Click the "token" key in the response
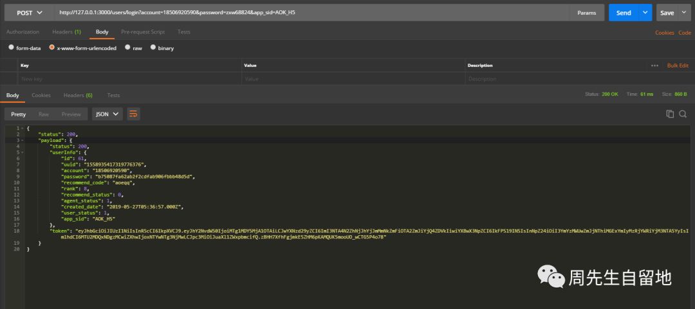Image resolution: width=695 pixels, height=309 pixels. pos(60,231)
